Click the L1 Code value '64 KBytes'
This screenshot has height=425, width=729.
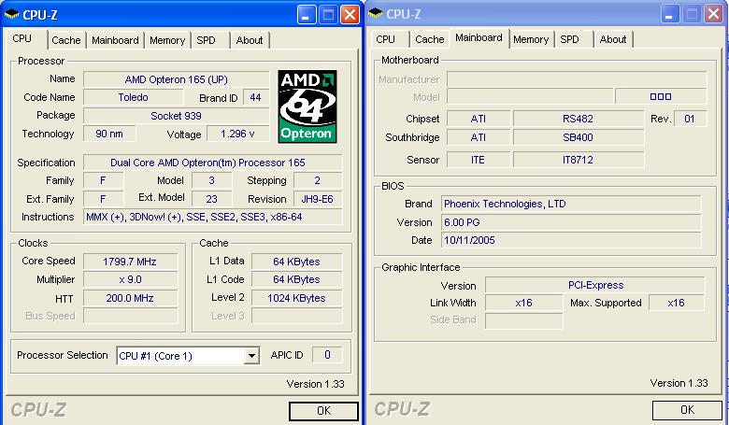[x=296, y=279]
